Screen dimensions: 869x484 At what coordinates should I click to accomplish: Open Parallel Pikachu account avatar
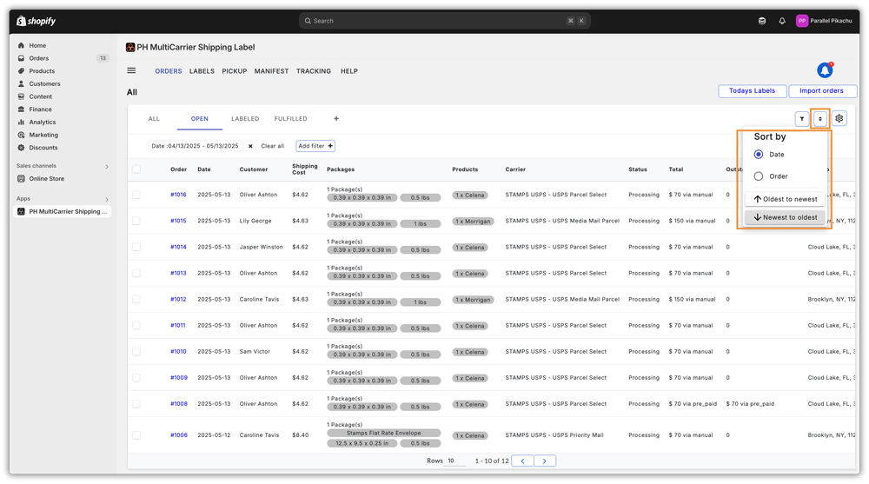pyautogui.click(x=801, y=21)
